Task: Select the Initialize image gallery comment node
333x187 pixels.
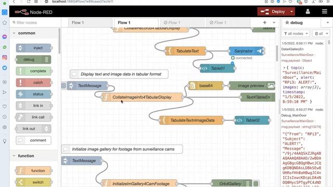Action: [x=122, y=149]
